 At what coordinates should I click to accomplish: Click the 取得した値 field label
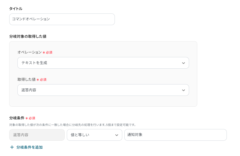(26, 79)
